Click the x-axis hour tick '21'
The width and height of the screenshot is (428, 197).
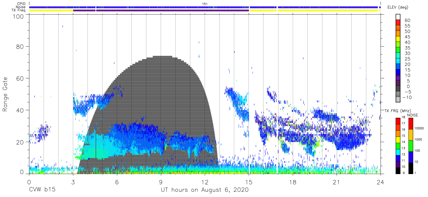336,182
